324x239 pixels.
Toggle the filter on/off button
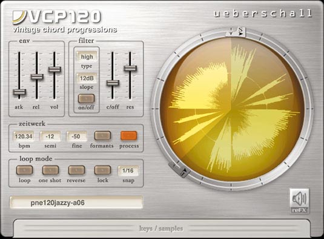coord(86,99)
